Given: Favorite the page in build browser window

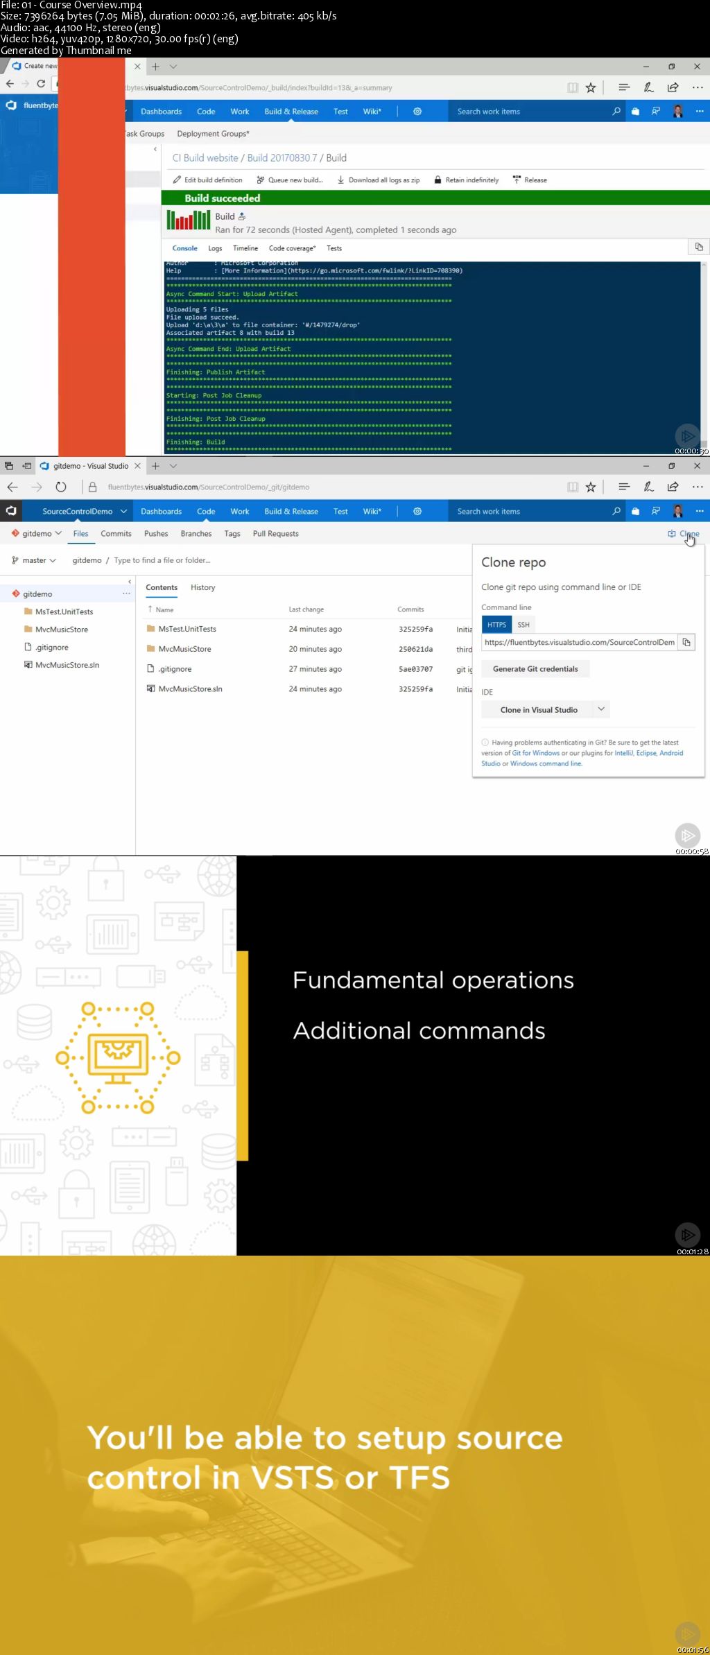Looking at the screenshot, I should [591, 87].
